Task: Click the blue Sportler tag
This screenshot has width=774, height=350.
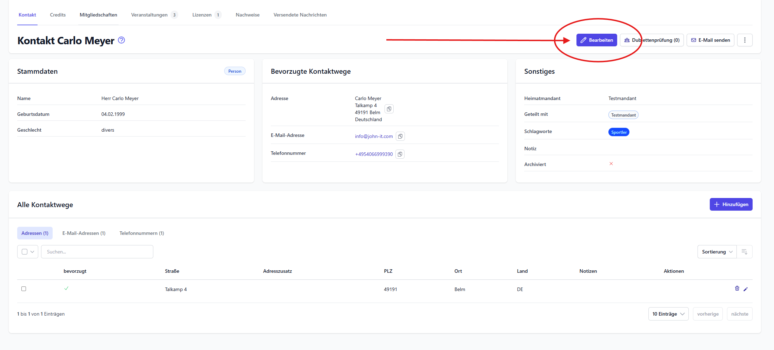Action: (x=619, y=132)
